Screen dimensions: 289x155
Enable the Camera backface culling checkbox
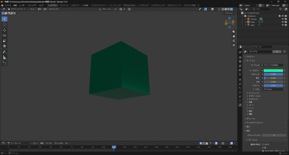[x=263, y=144]
